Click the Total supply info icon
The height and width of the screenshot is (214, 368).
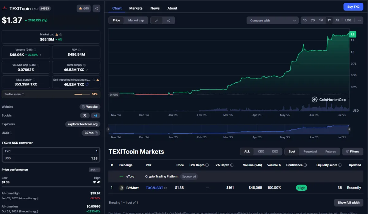coord(84,65)
